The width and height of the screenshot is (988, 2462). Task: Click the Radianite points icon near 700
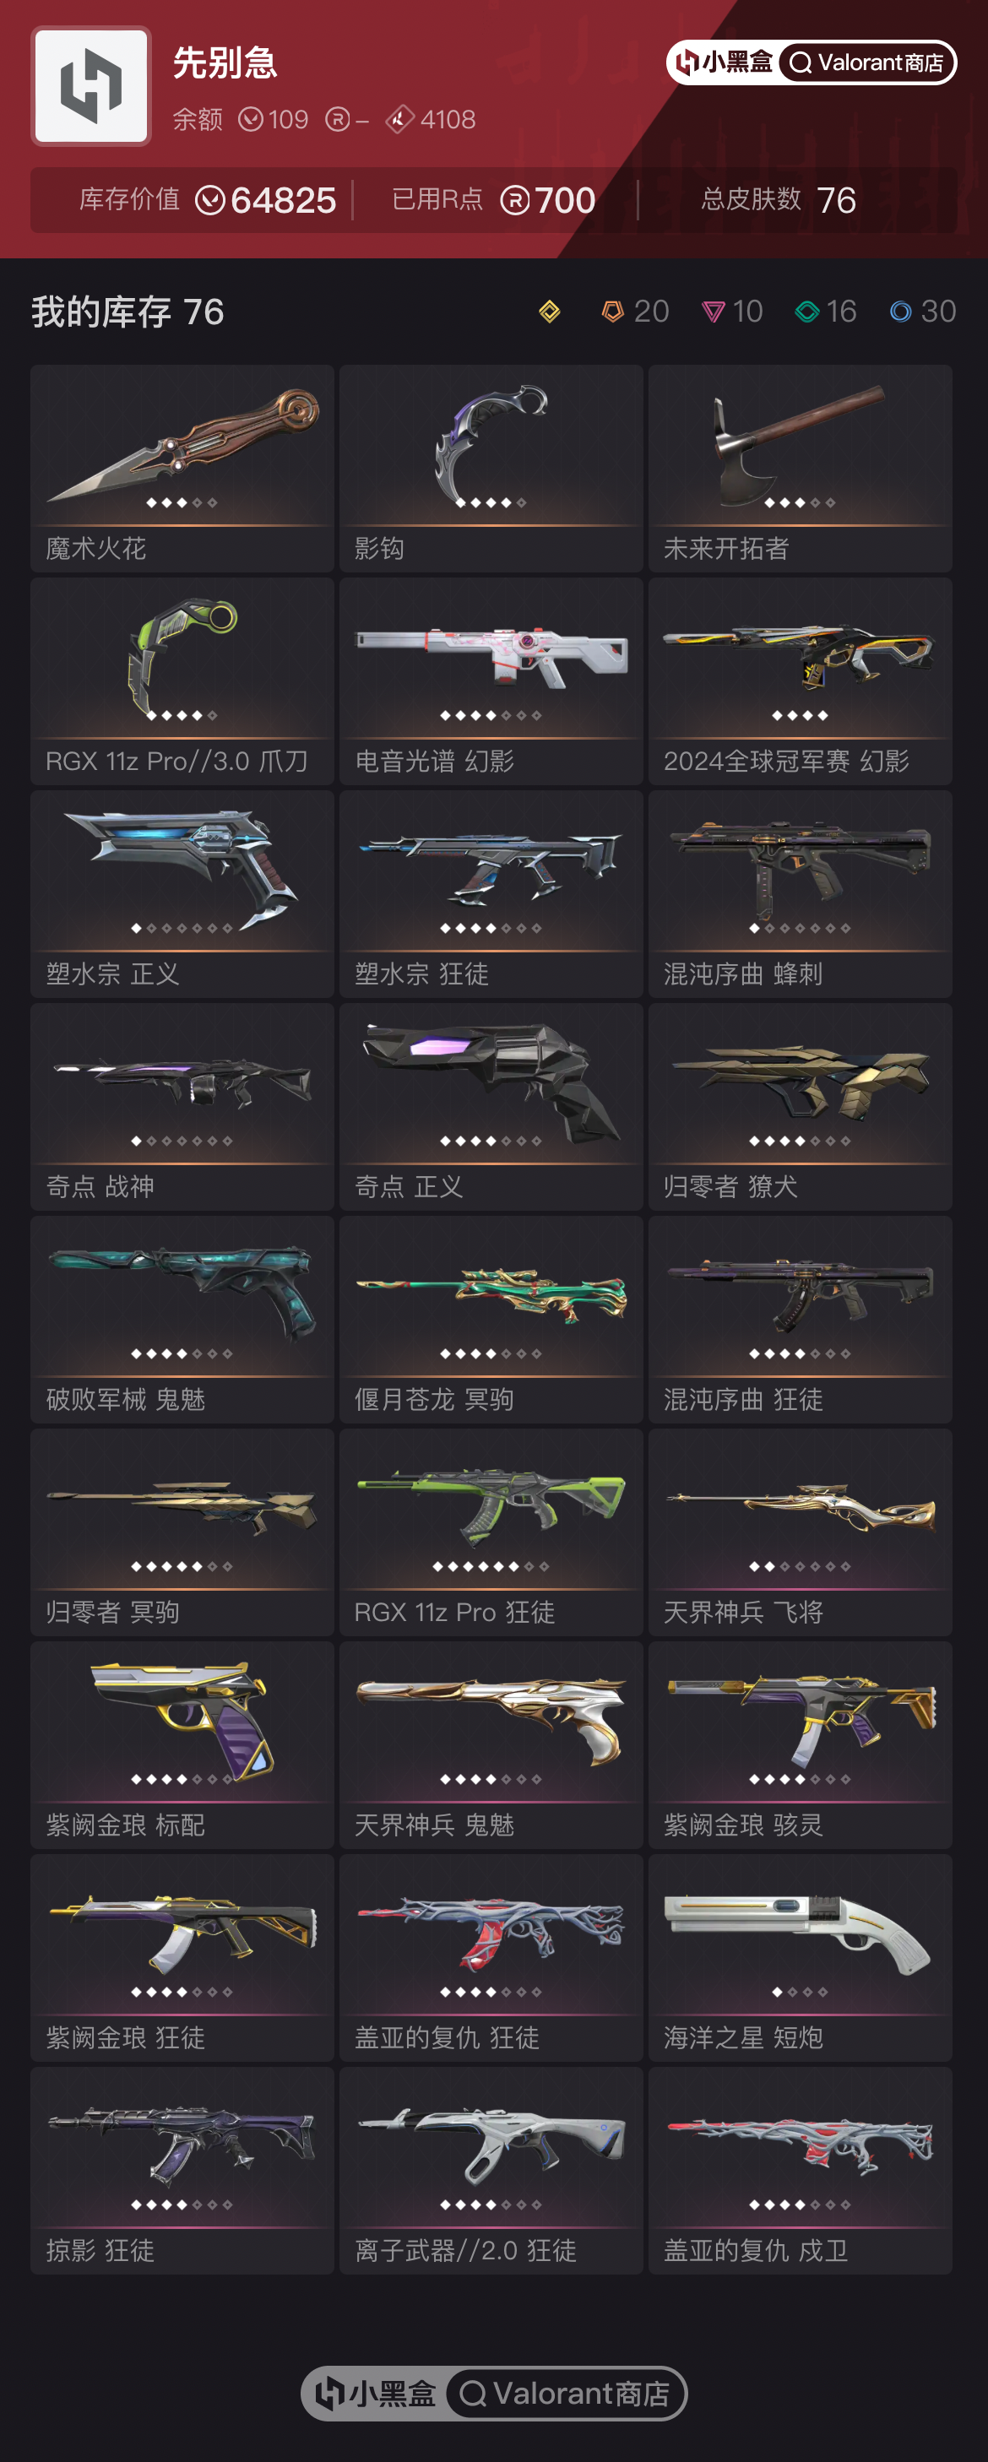(514, 201)
